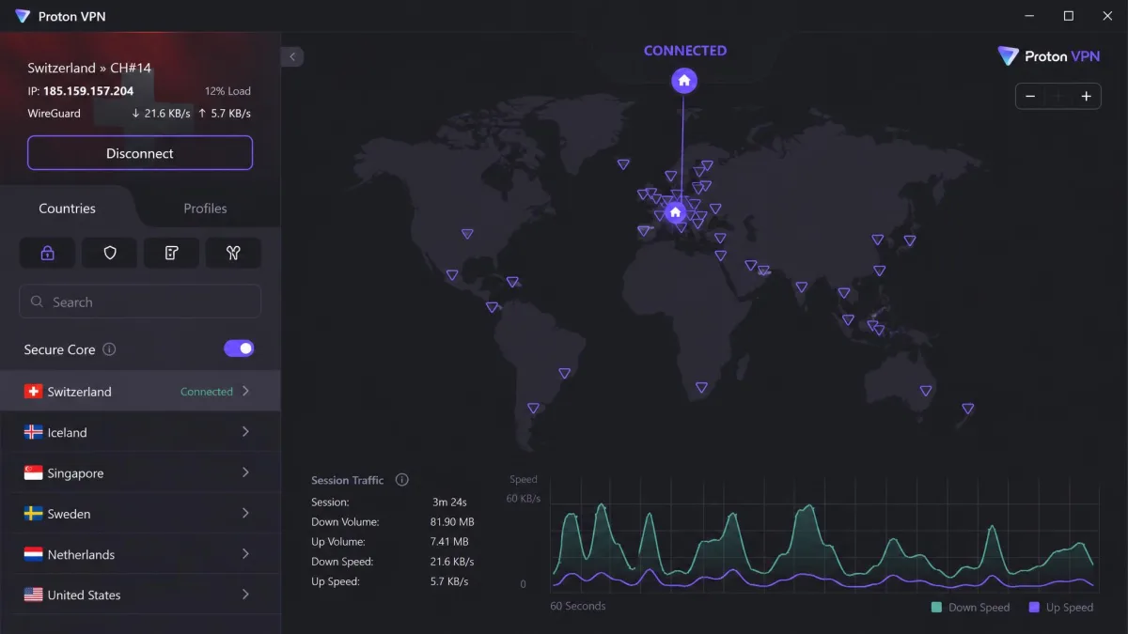Click the Down Speed legend swatch

[x=936, y=608]
